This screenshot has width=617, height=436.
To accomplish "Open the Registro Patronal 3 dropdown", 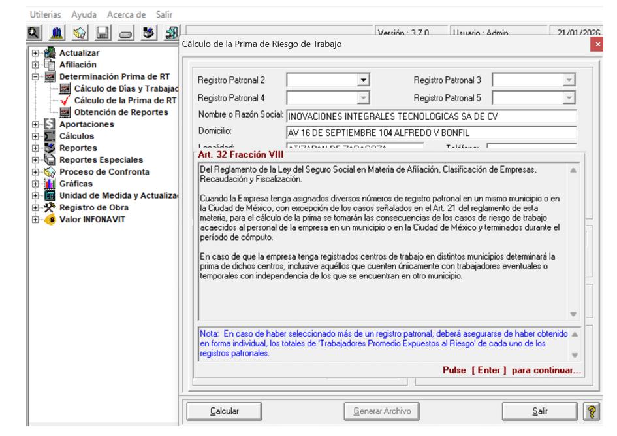I will [x=569, y=80].
